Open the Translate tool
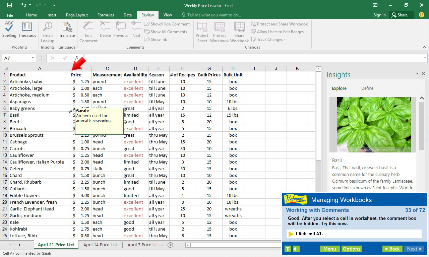 pyautogui.click(x=67, y=30)
